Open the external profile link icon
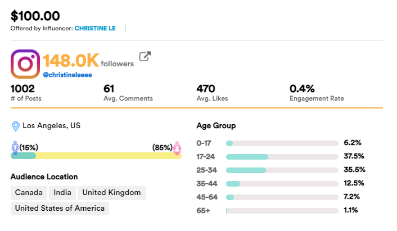Viewport: 397px width, 231px height. [x=145, y=56]
